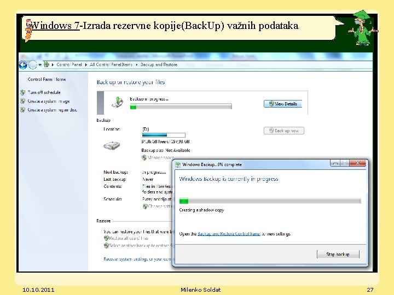Click the Stop backup button
Image resolution: width=394 pixels, height=295 pixels.
(x=338, y=254)
